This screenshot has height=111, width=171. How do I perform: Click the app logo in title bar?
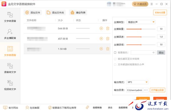[x=4, y=4]
